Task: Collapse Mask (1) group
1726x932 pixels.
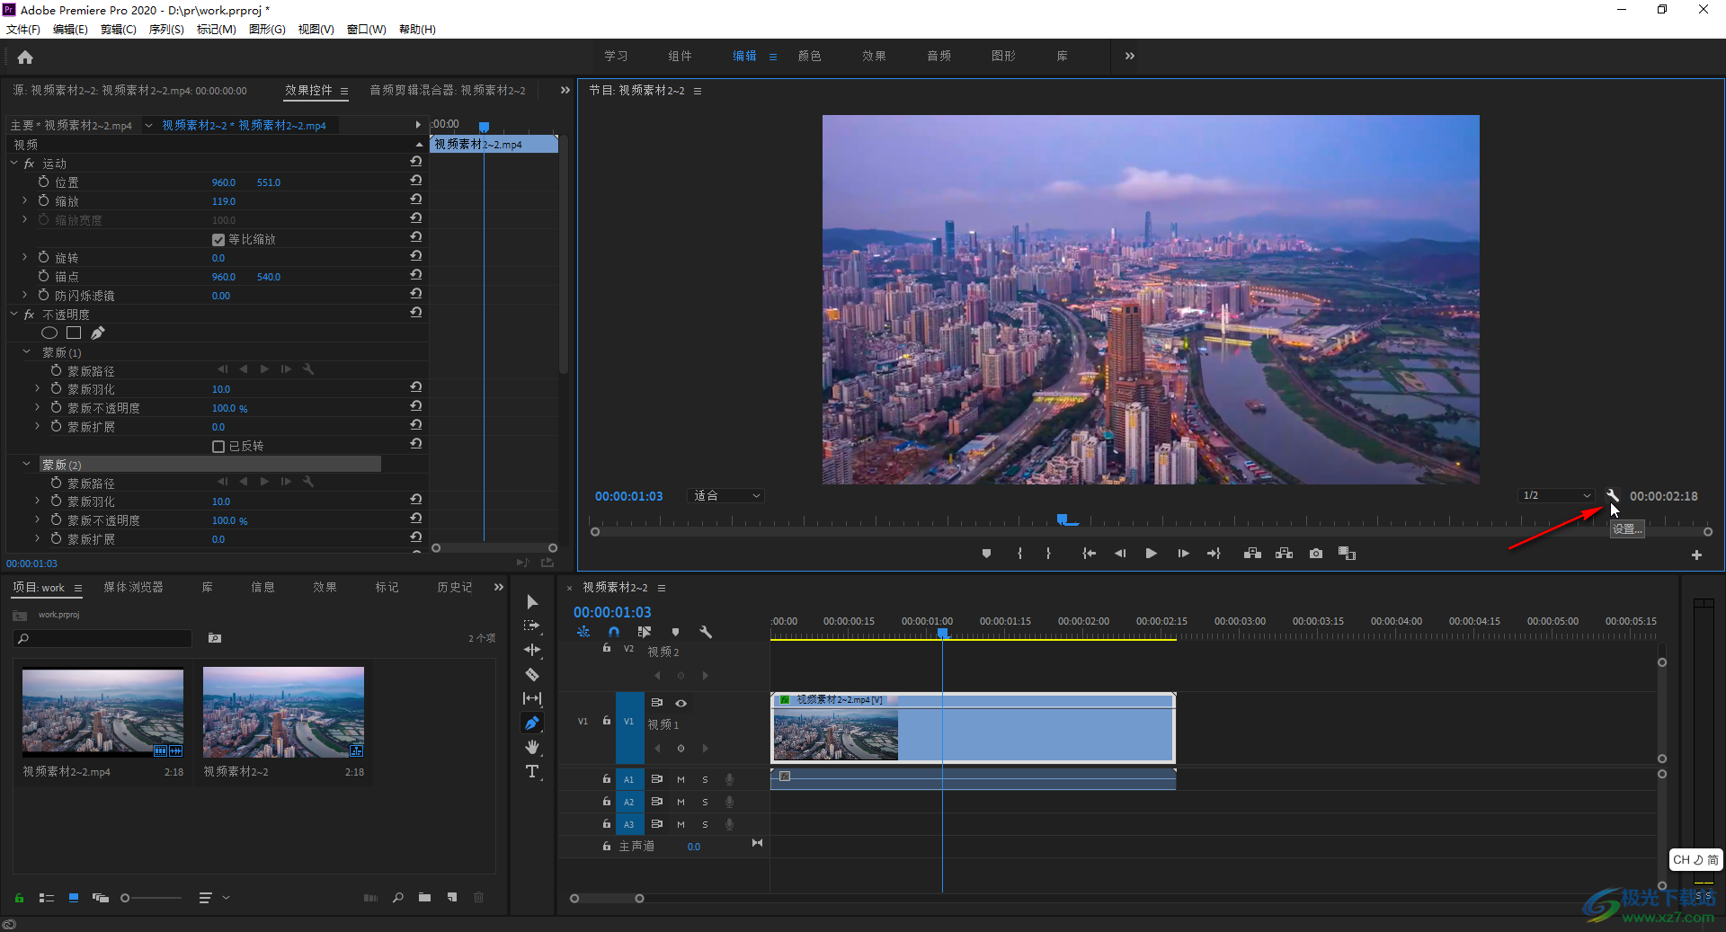Action: coord(26,352)
